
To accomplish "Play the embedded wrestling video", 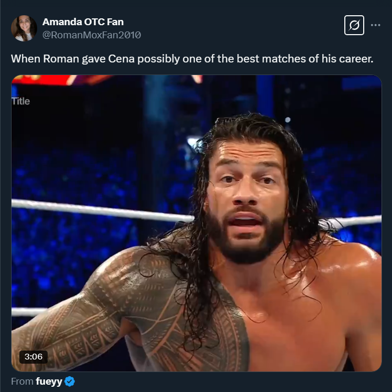I will 197,223.
